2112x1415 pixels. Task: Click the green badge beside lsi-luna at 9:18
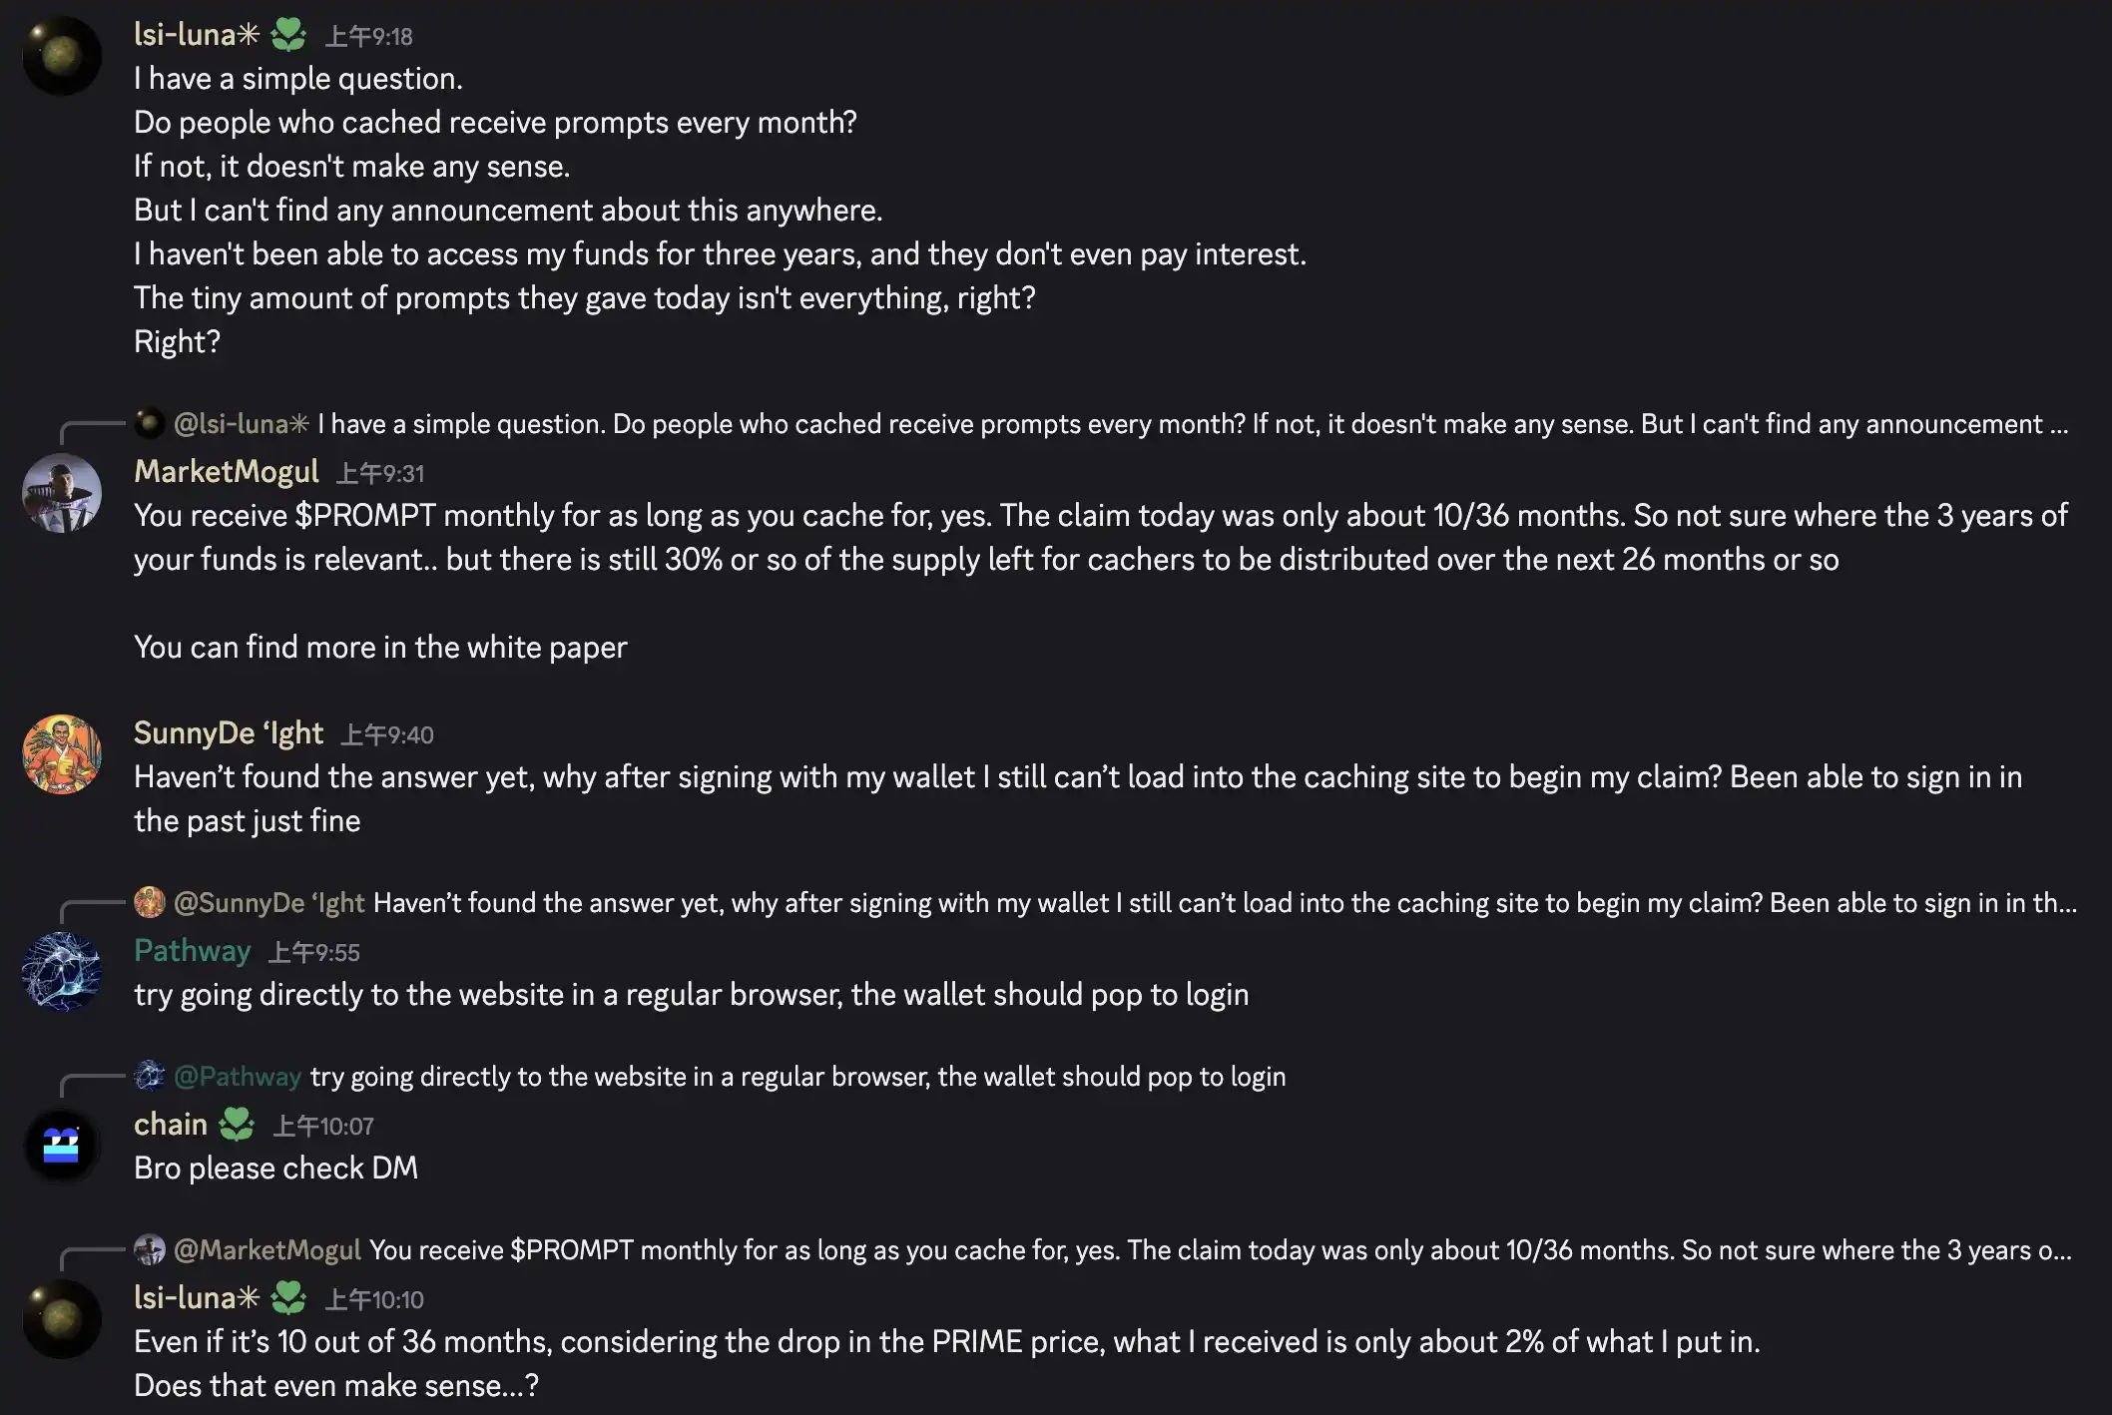tap(288, 35)
